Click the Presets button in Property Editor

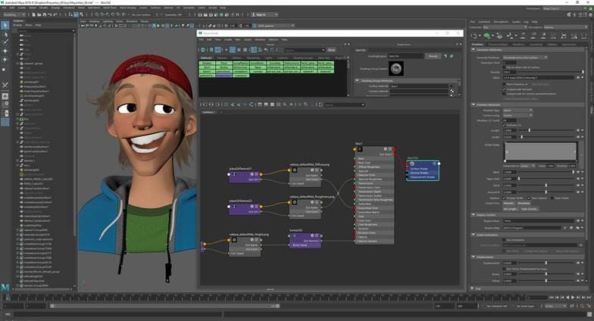(x=433, y=56)
